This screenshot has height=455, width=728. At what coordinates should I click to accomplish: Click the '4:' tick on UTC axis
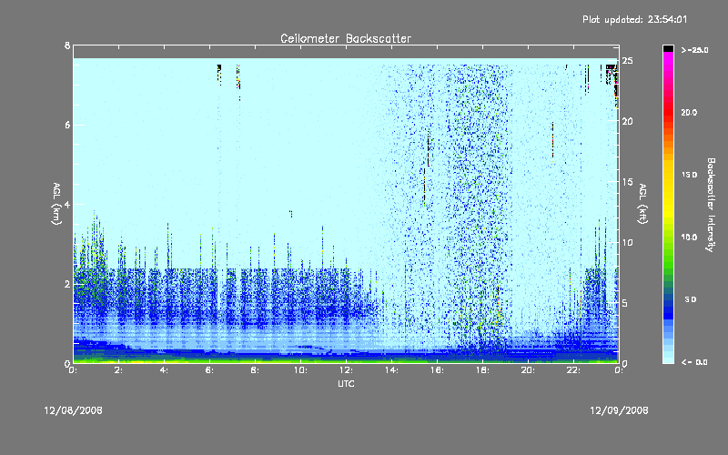[165, 370]
